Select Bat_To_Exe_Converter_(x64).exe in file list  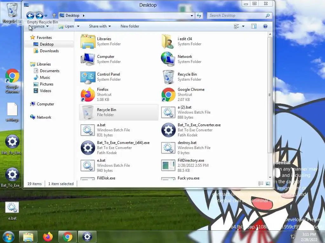point(118,148)
